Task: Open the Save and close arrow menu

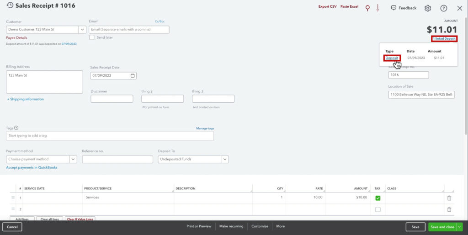Action: [x=459, y=227]
